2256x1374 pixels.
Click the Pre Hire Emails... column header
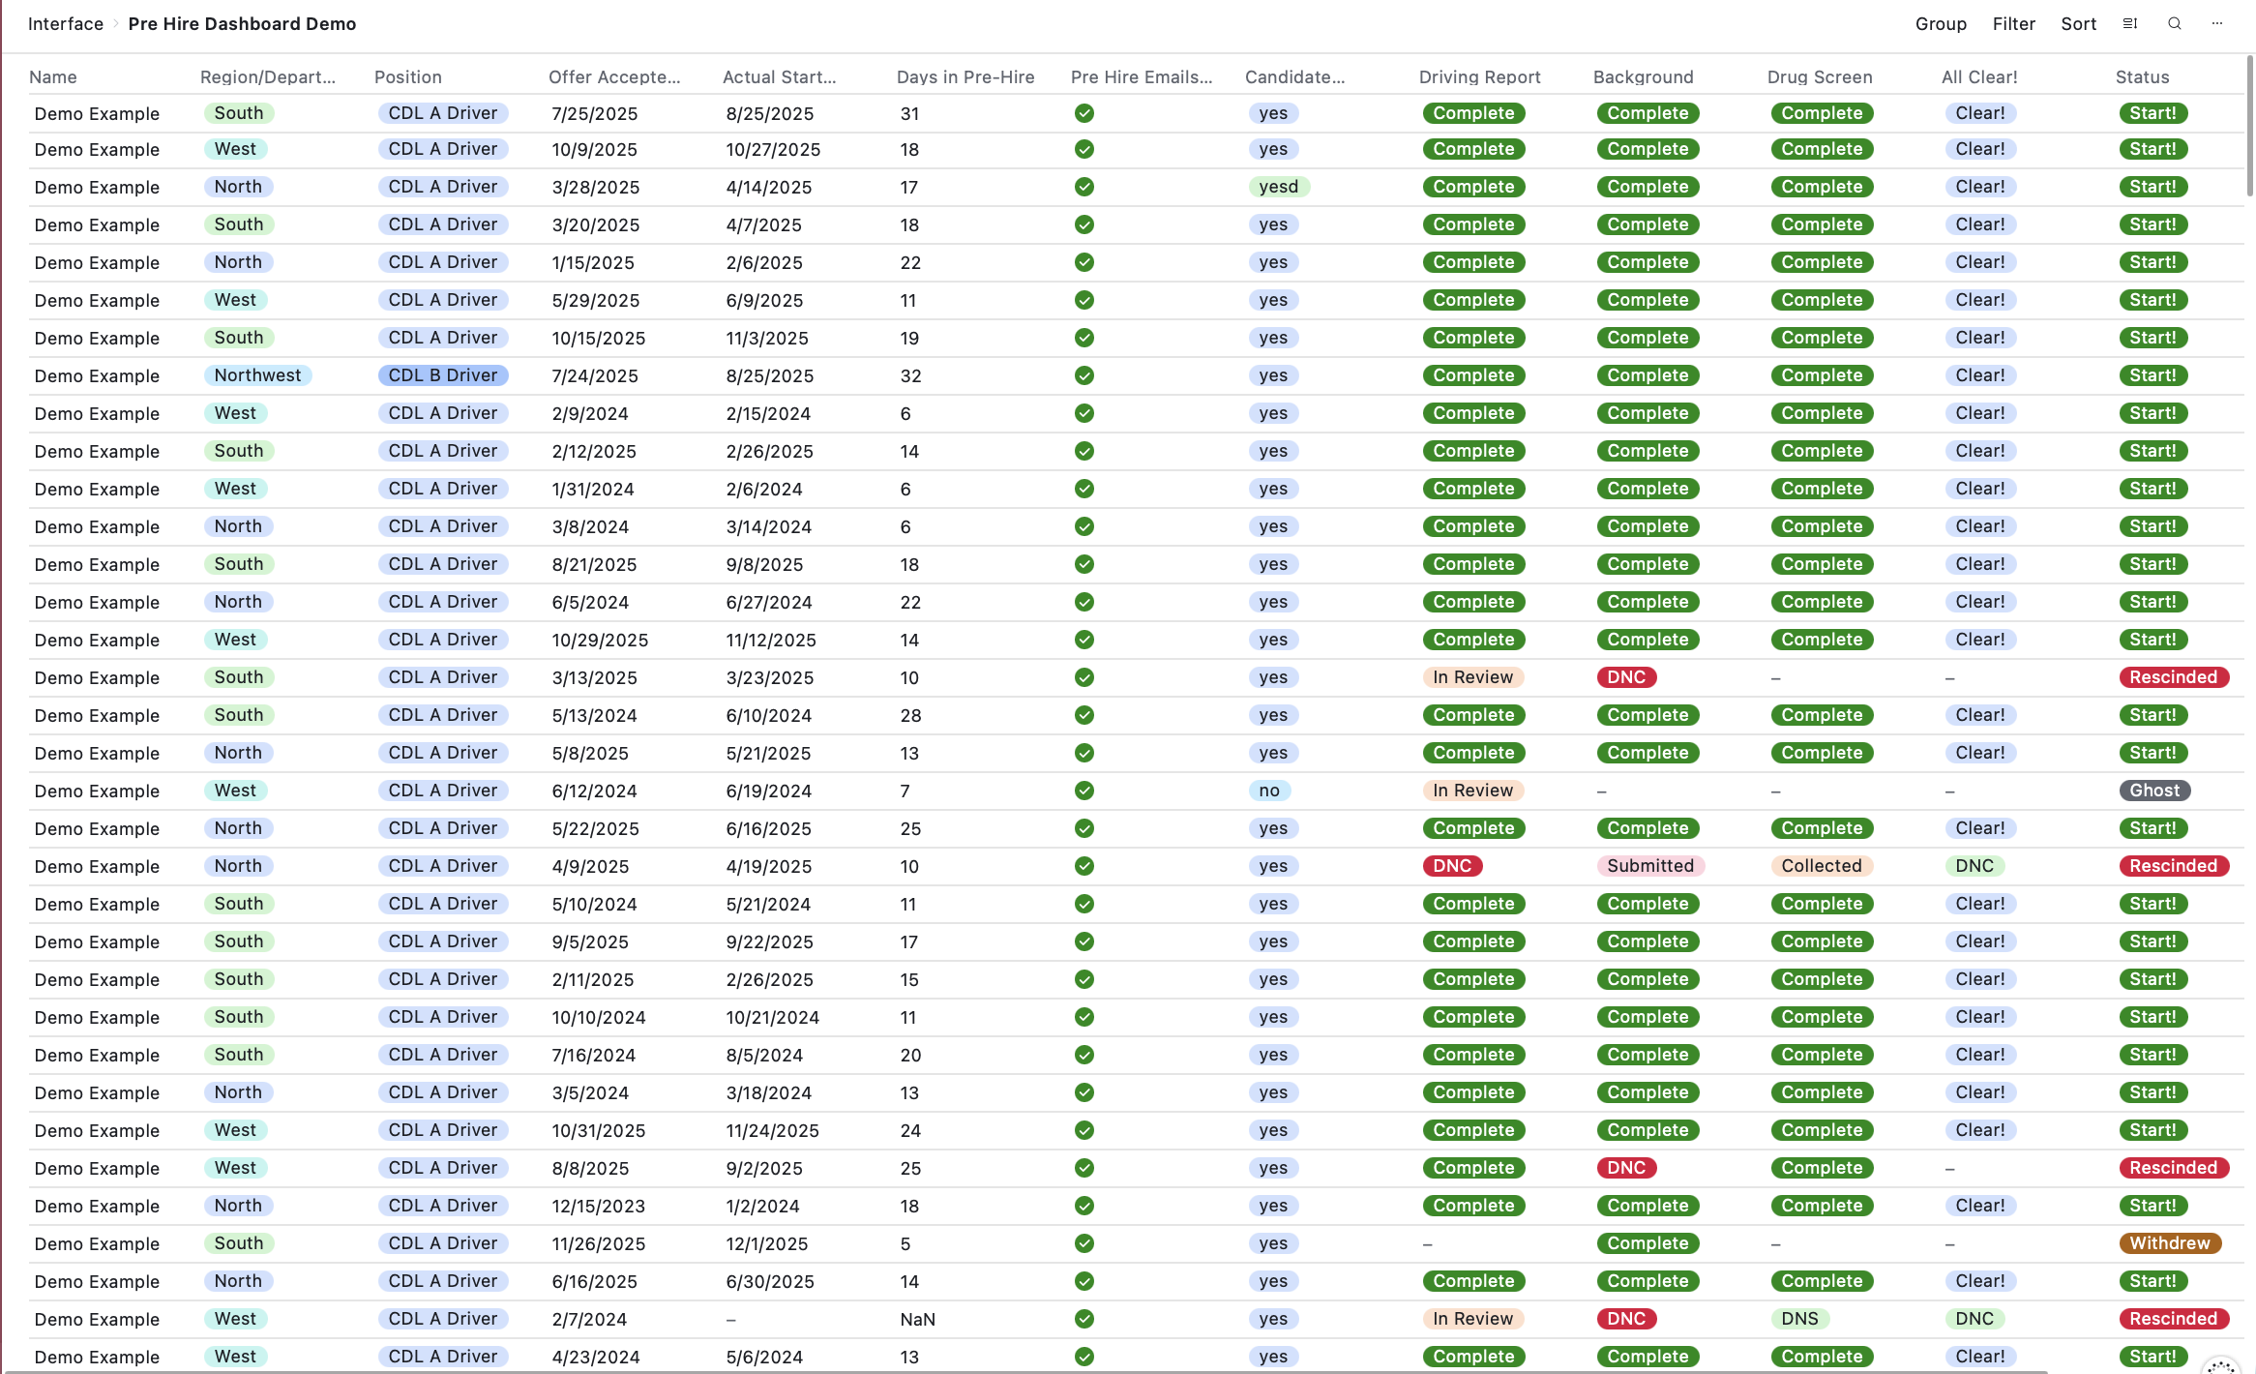(1142, 76)
